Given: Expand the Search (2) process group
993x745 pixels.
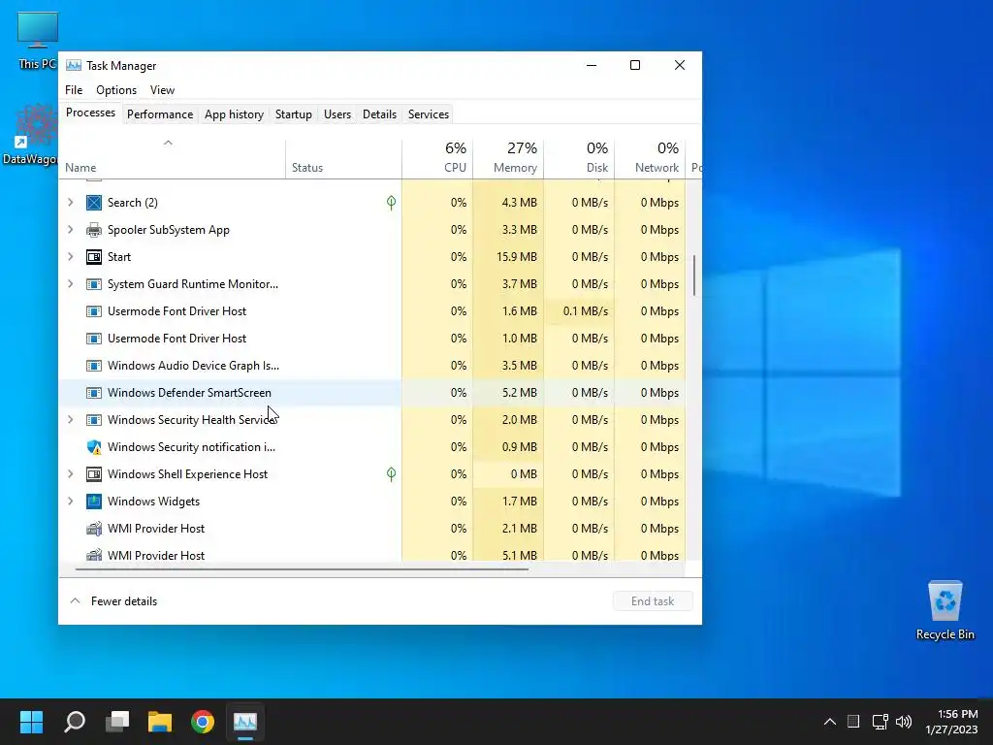Looking at the screenshot, I should point(70,203).
